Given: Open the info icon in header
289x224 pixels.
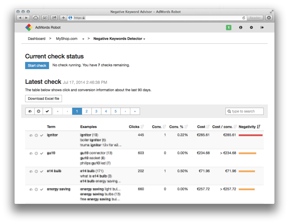Looking at the screenshot, I should (241, 28).
